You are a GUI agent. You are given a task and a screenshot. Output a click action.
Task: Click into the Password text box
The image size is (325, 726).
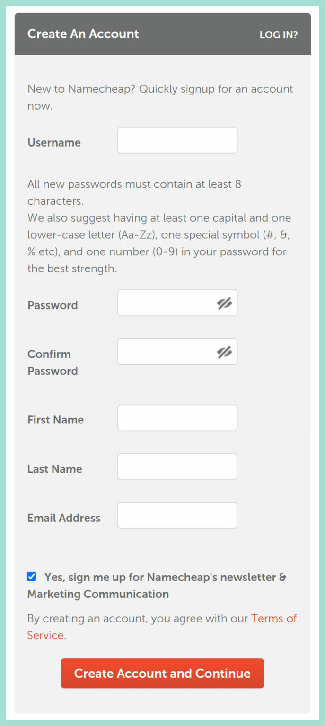(166, 303)
